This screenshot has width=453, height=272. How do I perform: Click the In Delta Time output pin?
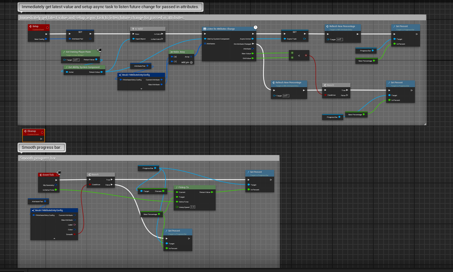(x=56, y=190)
